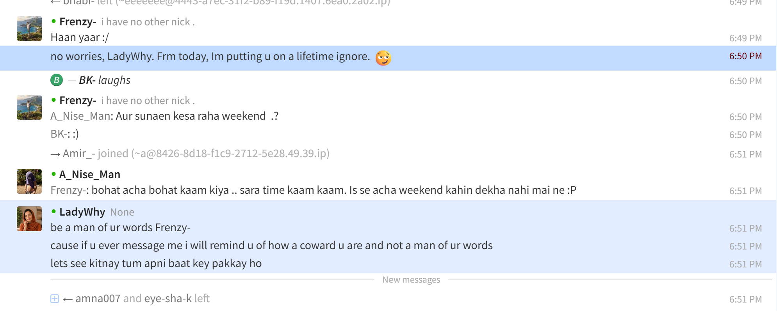
Task: Click the 6:50 PM timestamp on highlighted message
Action: [745, 56]
